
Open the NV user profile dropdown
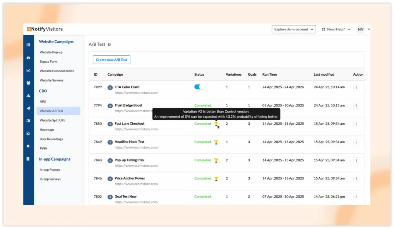(x=363, y=29)
